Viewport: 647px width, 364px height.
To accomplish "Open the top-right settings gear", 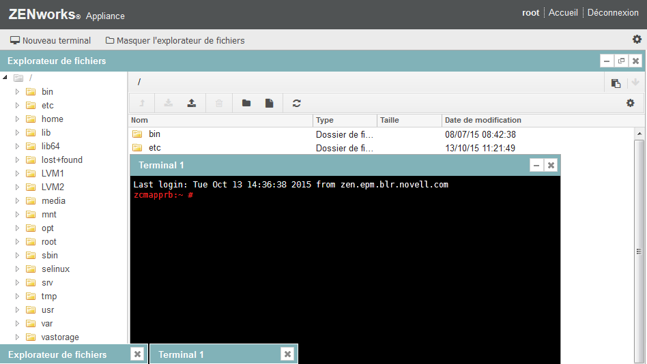I will [x=637, y=39].
